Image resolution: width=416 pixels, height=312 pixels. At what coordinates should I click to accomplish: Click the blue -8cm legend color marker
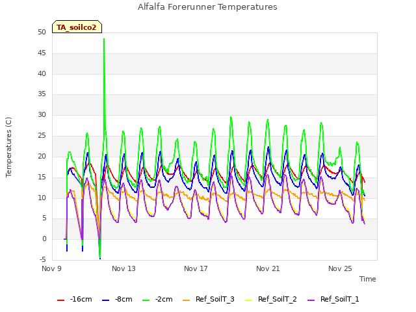pyautogui.click(x=105, y=300)
